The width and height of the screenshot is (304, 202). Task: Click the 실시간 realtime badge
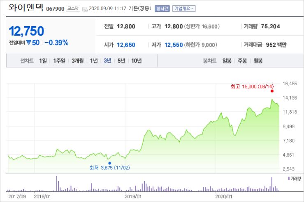tap(162, 9)
